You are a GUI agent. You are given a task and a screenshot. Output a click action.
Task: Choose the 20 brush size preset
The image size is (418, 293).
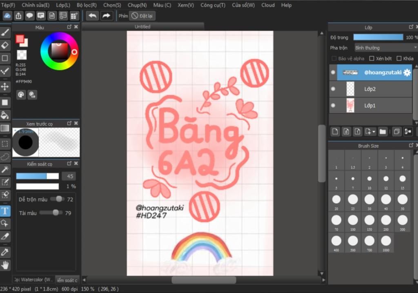[x=336, y=201]
